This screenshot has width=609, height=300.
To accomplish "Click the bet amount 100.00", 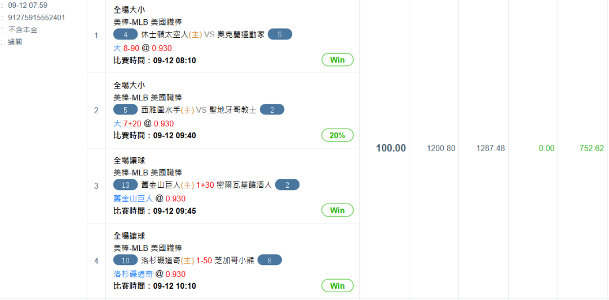I will 391,148.
